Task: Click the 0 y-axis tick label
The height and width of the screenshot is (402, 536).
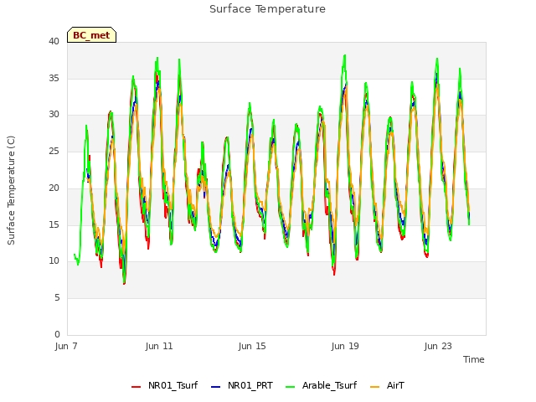Action: tap(57, 334)
